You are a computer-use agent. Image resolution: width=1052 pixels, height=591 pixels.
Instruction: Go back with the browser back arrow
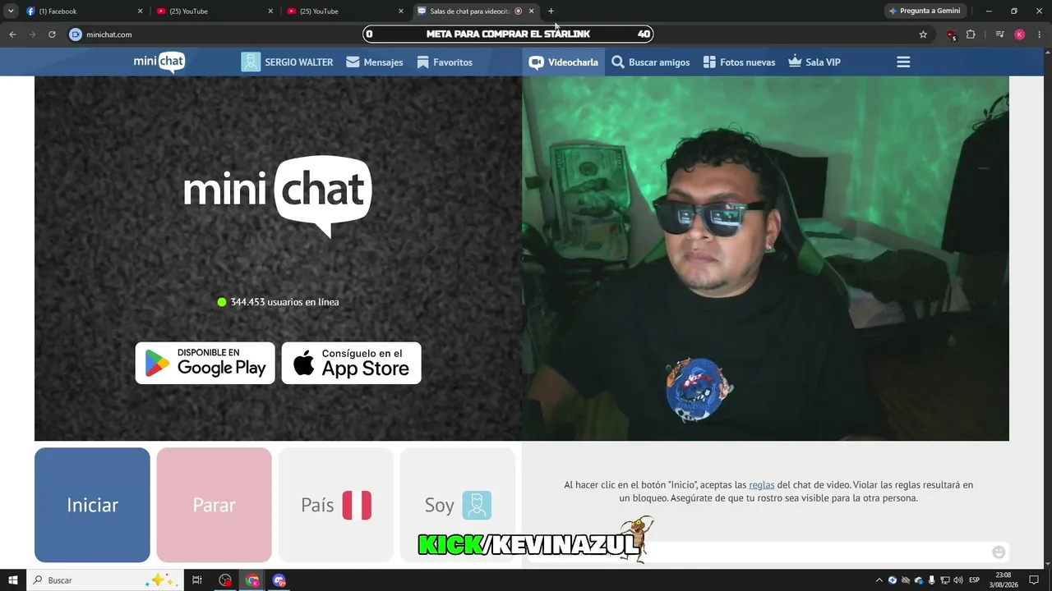pyautogui.click(x=12, y=34)
